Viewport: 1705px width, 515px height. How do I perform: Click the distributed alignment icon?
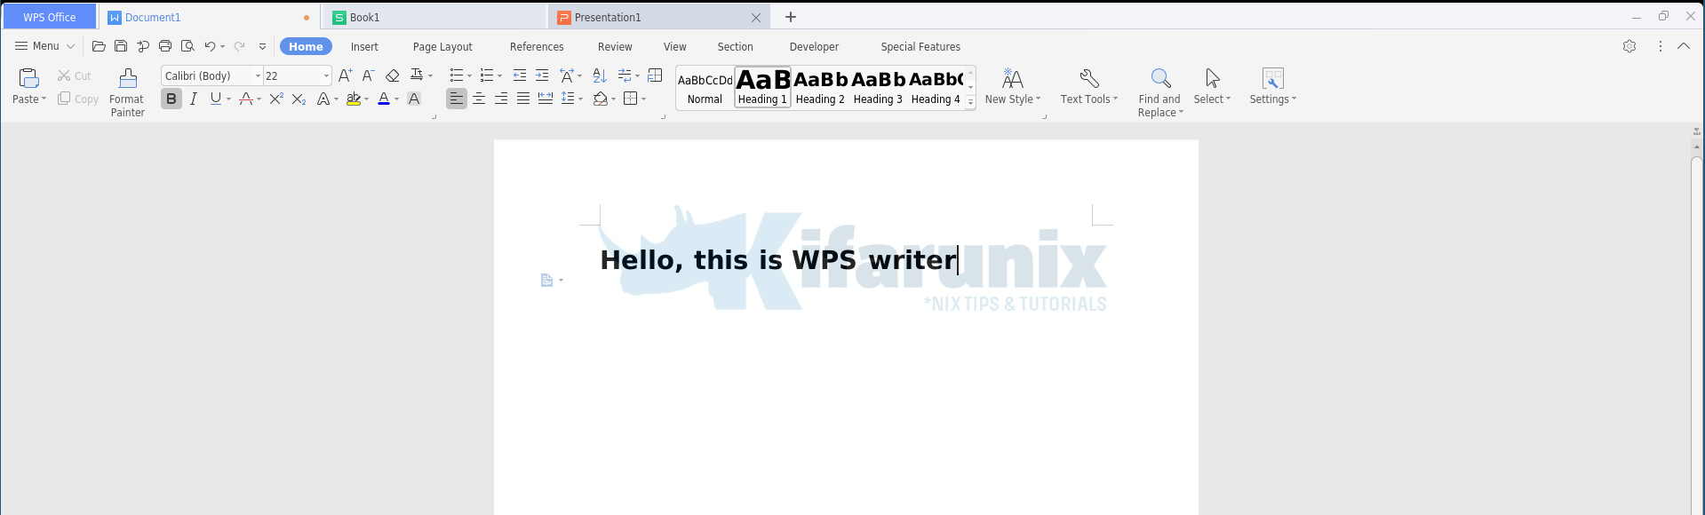pyautogui.click(x=546, y=99)
